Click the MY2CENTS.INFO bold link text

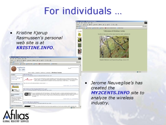pos(110,93)
